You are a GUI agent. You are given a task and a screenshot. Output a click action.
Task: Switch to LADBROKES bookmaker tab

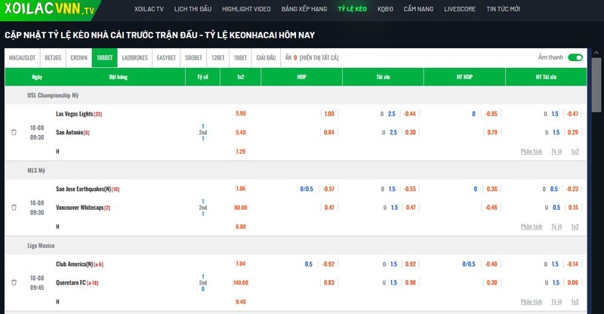[135, 58]
